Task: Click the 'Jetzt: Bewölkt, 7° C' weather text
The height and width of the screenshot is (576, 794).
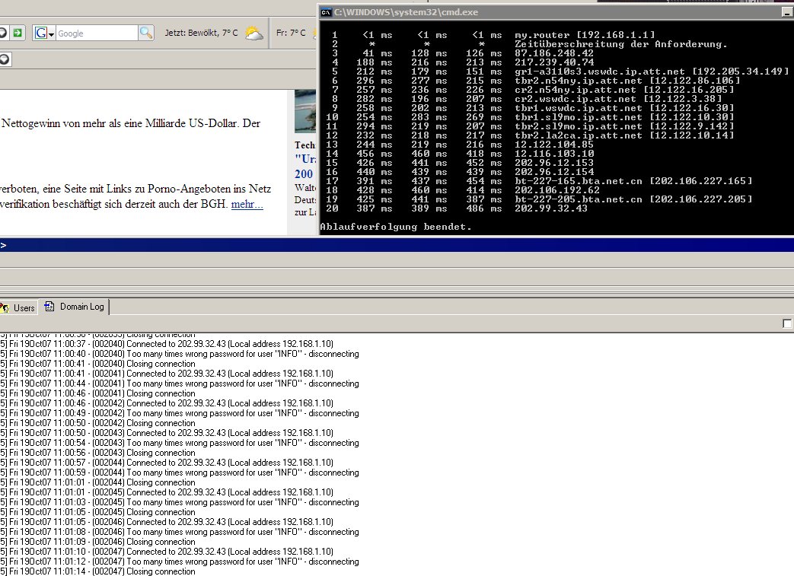Action: pyautogui.click(x=201, y=33)
